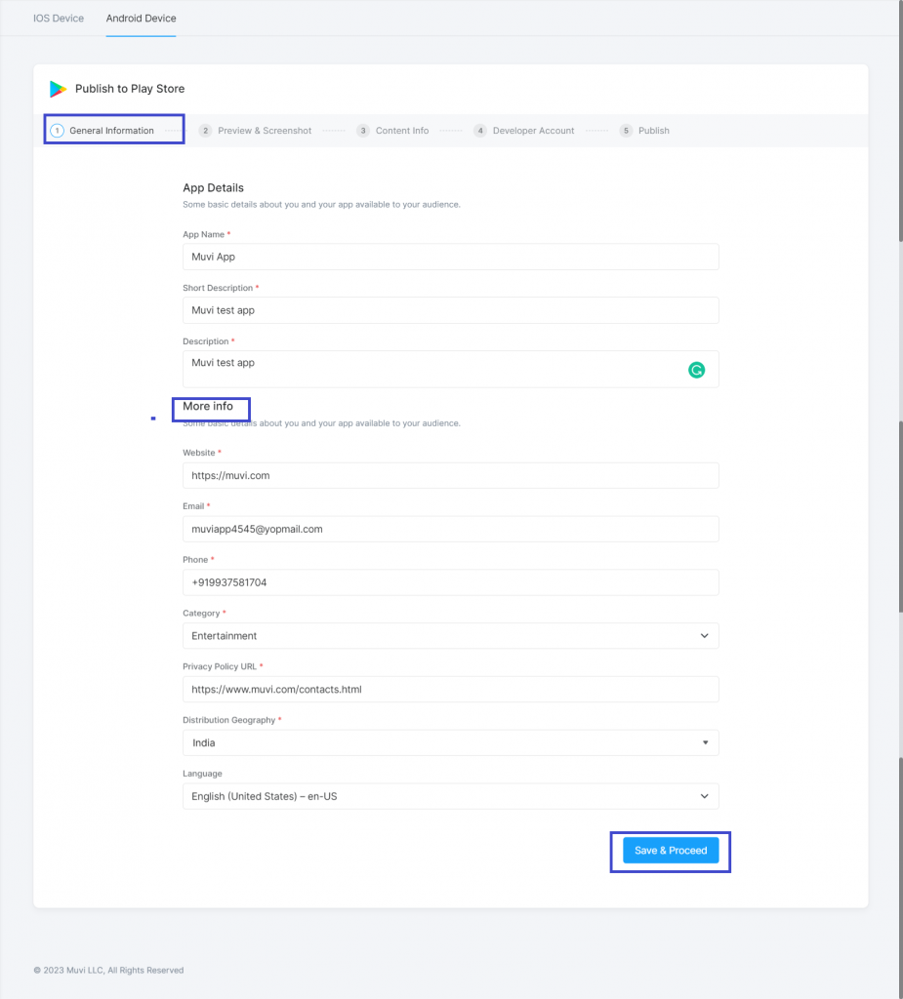Click inside the Email address field
The image size is (903, 999).
coord(449,528)
